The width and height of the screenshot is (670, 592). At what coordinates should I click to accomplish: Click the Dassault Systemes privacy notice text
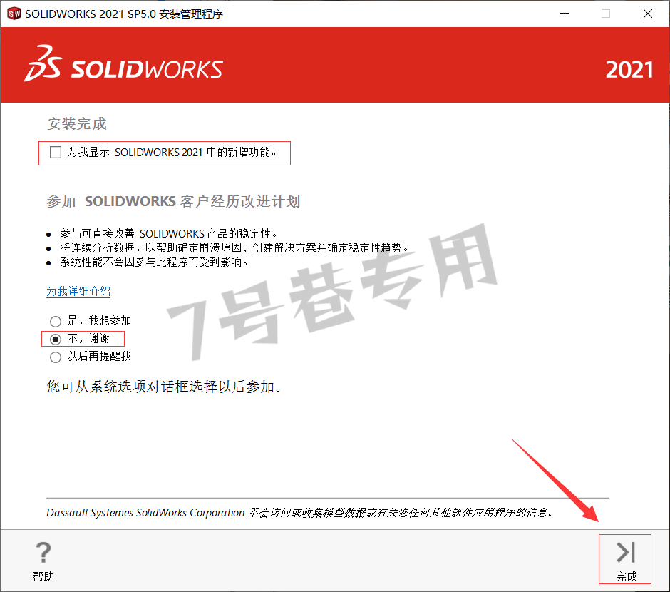pyautogui.click(x=299, y=513)
